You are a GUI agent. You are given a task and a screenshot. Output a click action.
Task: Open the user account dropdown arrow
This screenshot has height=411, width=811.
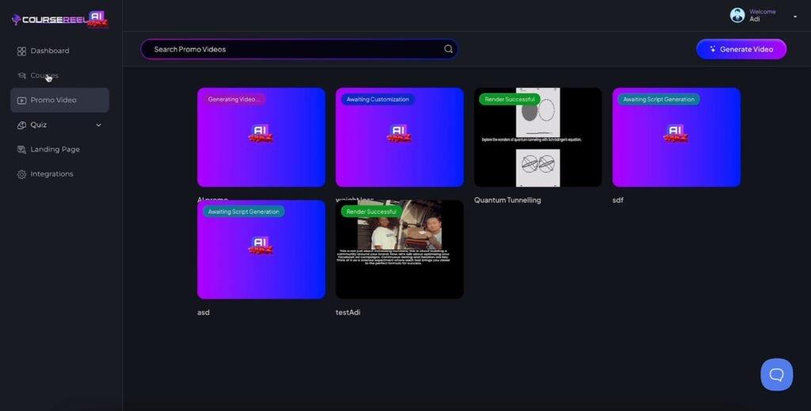pyautogui.click(x=794, y=17)
